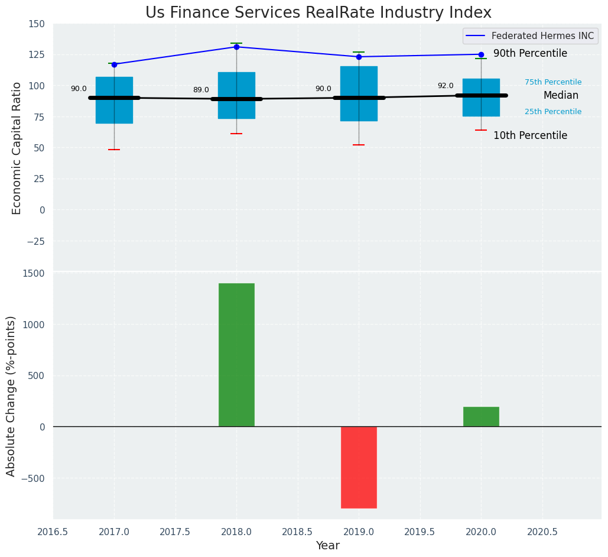Click the Federated Hermes INC legend entry
Viewport: 608px width, 557px height.
[x=530, y=36]
